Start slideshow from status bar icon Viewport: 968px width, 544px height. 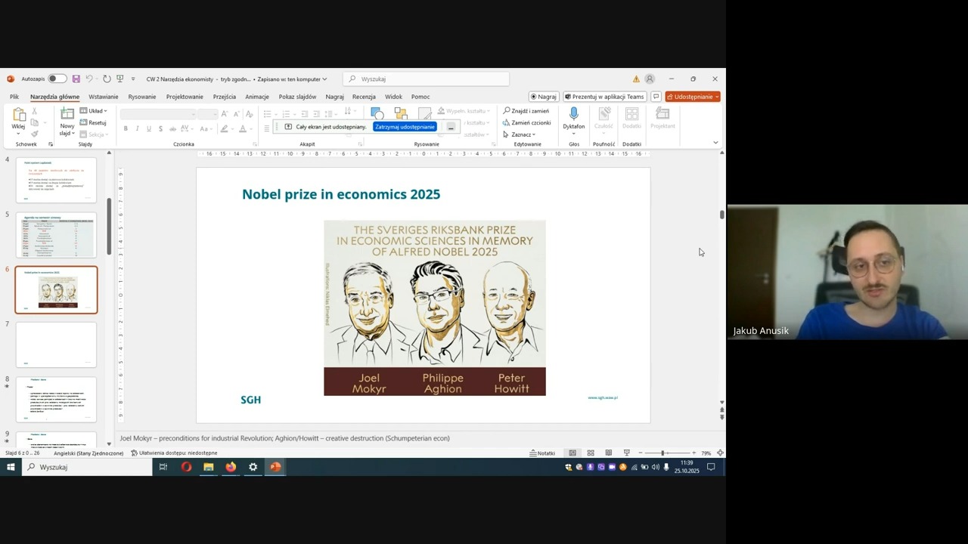(x=626, y=453)
